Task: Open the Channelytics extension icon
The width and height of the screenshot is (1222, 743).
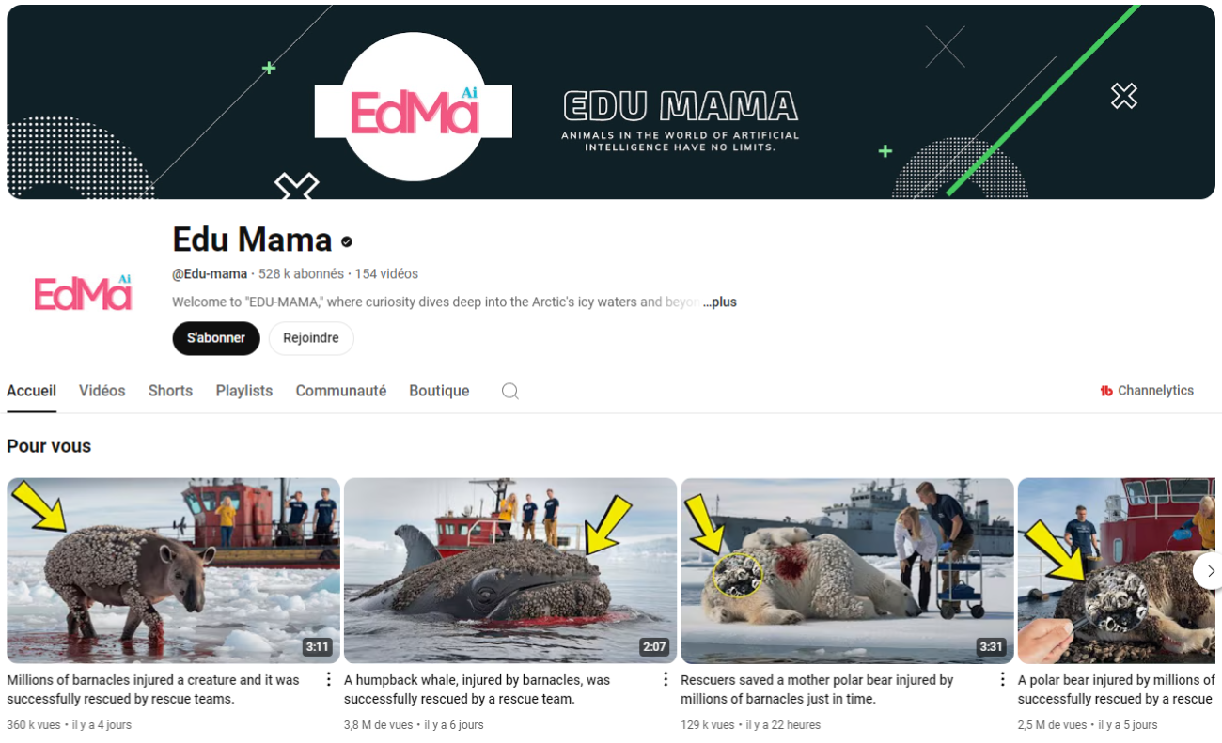Action: pos(1106,391)
